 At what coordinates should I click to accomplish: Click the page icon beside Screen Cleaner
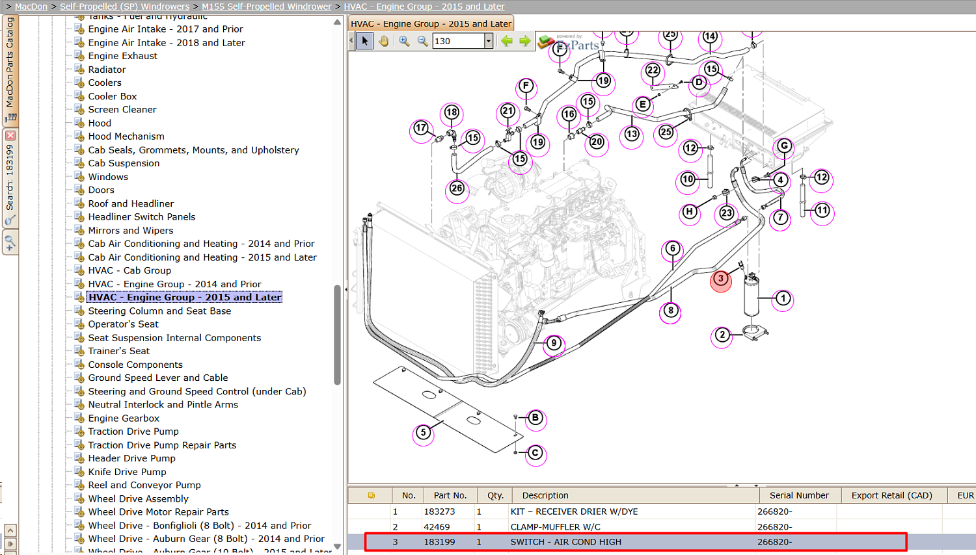click(79, 109)
